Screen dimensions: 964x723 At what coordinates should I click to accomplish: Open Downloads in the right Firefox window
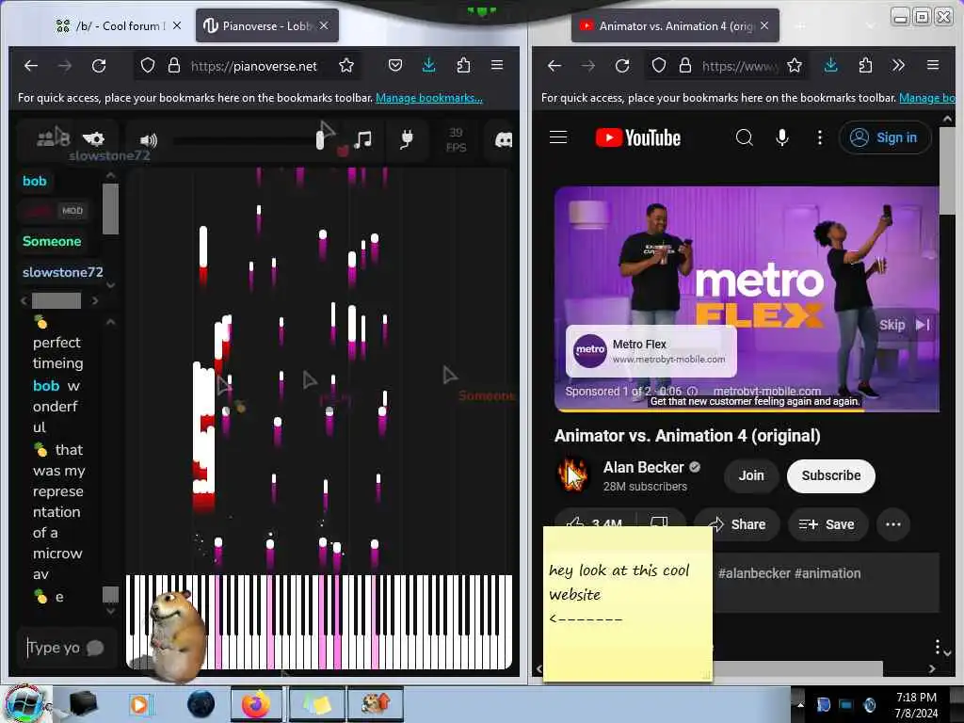pos(830,65)
